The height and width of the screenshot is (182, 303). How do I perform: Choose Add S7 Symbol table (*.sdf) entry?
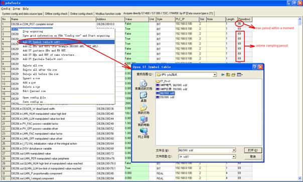pos(67,42)
